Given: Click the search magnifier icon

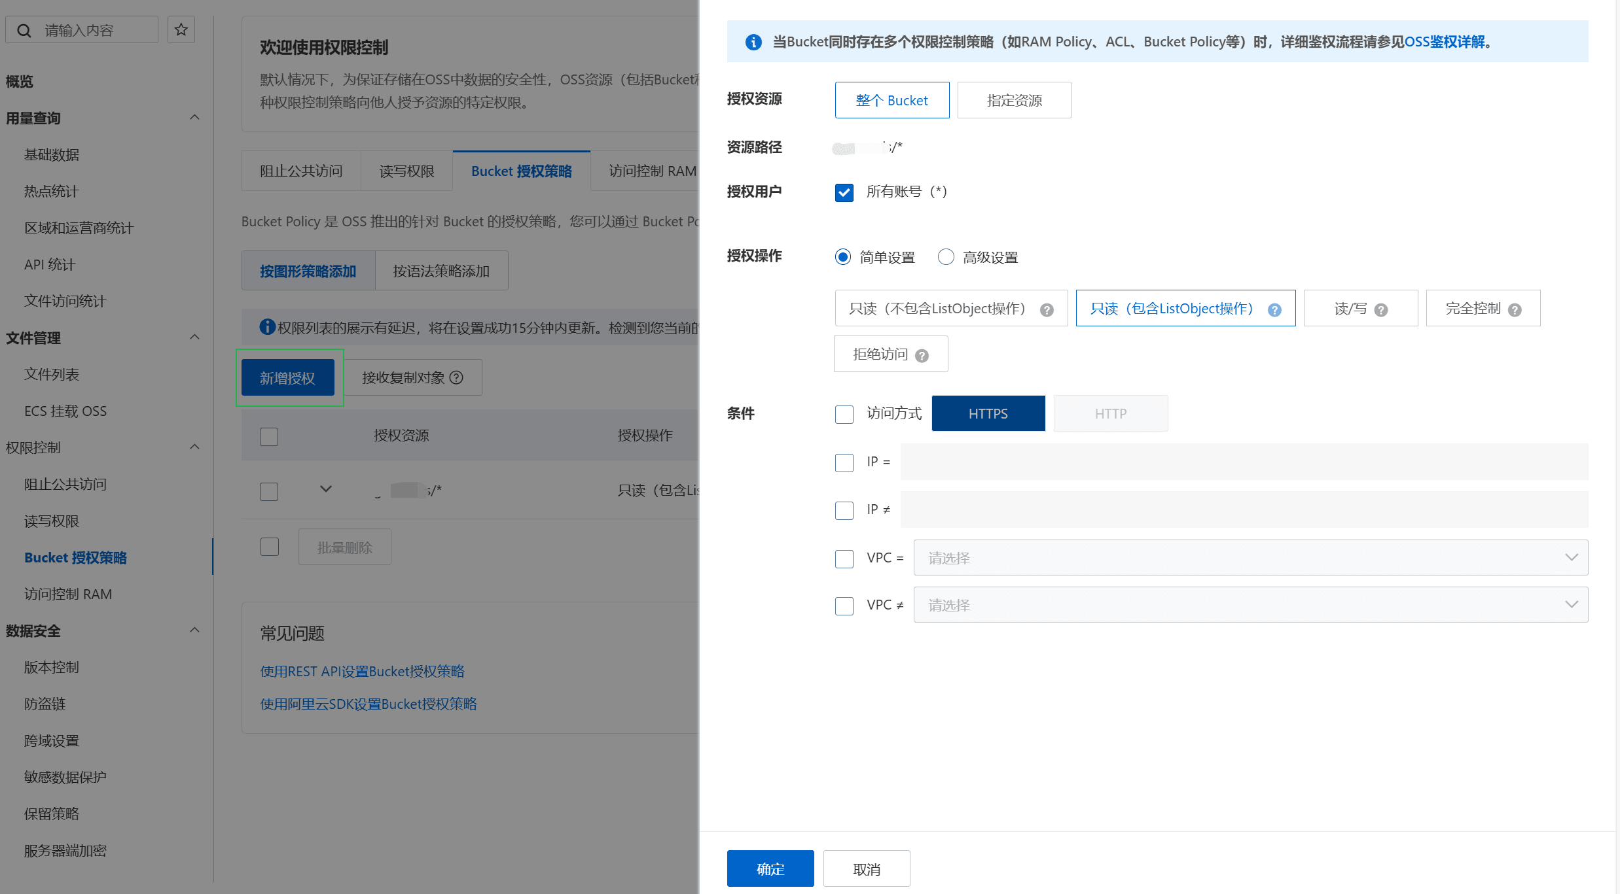Looking at the screenshot, I should (x=24, y=31).
